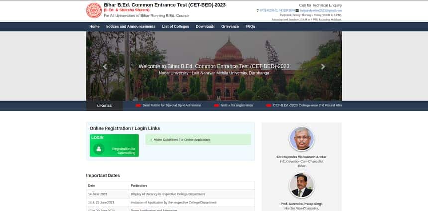Click 'Welcome to Bihar B.Ed. Common Entrance Test' banner text
428x211 pixels.
[214, 66]
